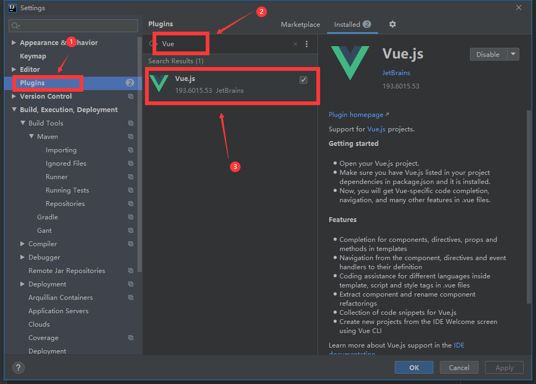Click the Build Tools project-level icon
The width and height of the screenshot is (536, 384).
click(131, 123)
